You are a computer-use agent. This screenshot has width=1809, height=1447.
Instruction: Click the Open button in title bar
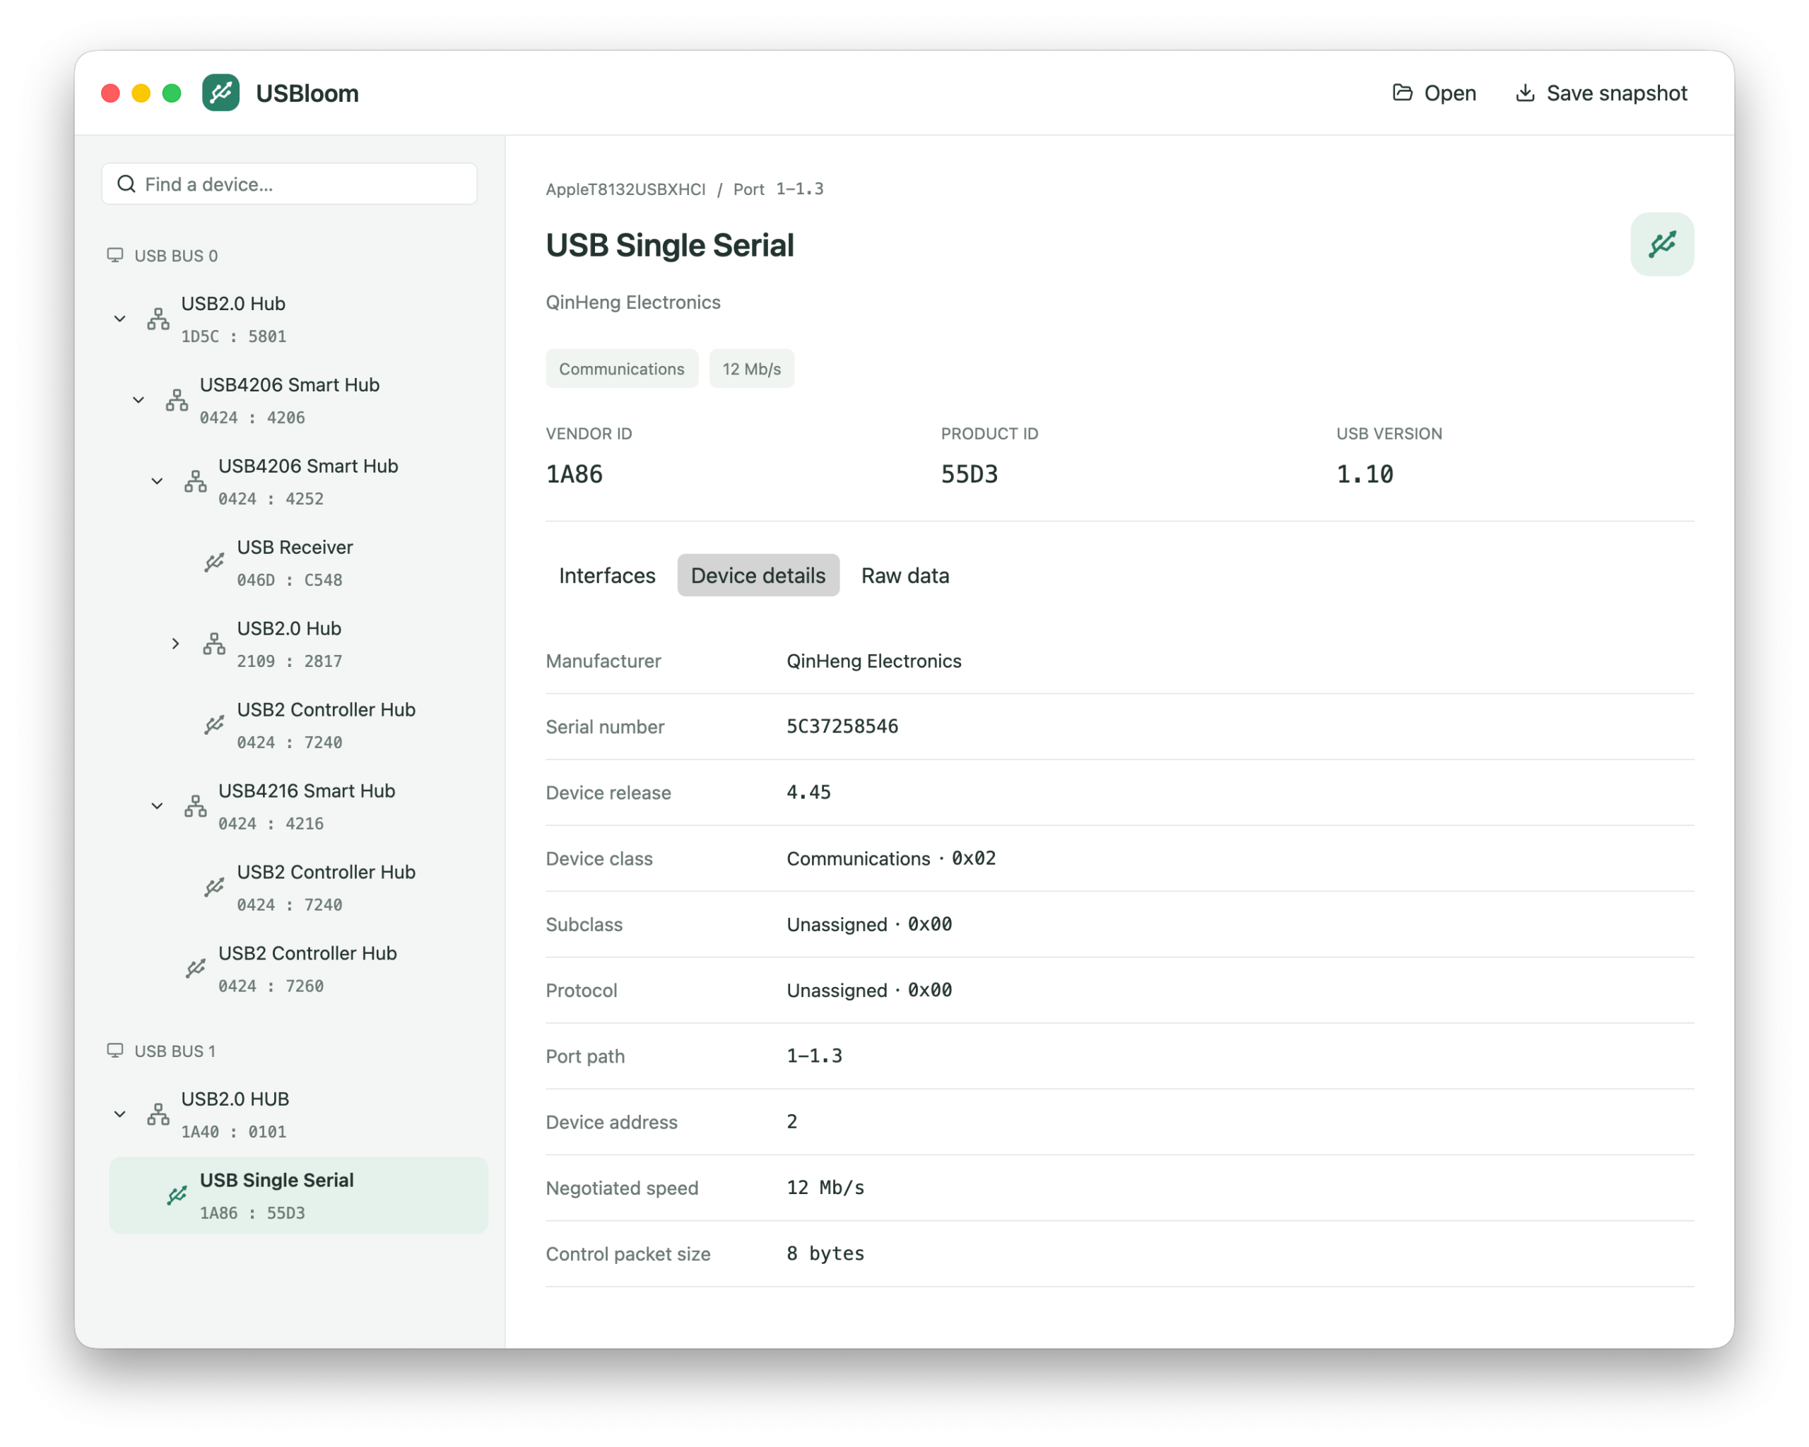(1434, 93)
